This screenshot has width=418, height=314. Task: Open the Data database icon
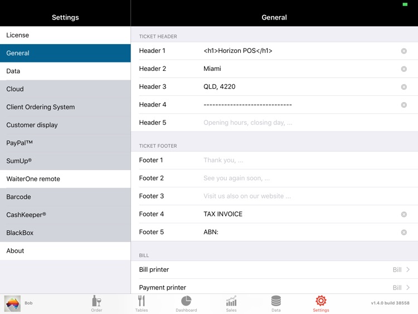(276, 301)
